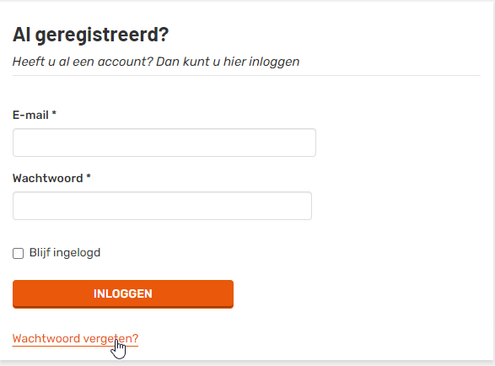The width and height of the screenshot is (495, 366).
Task: Click the orange INLOGGEN button
Action: (x=123, y=294)
